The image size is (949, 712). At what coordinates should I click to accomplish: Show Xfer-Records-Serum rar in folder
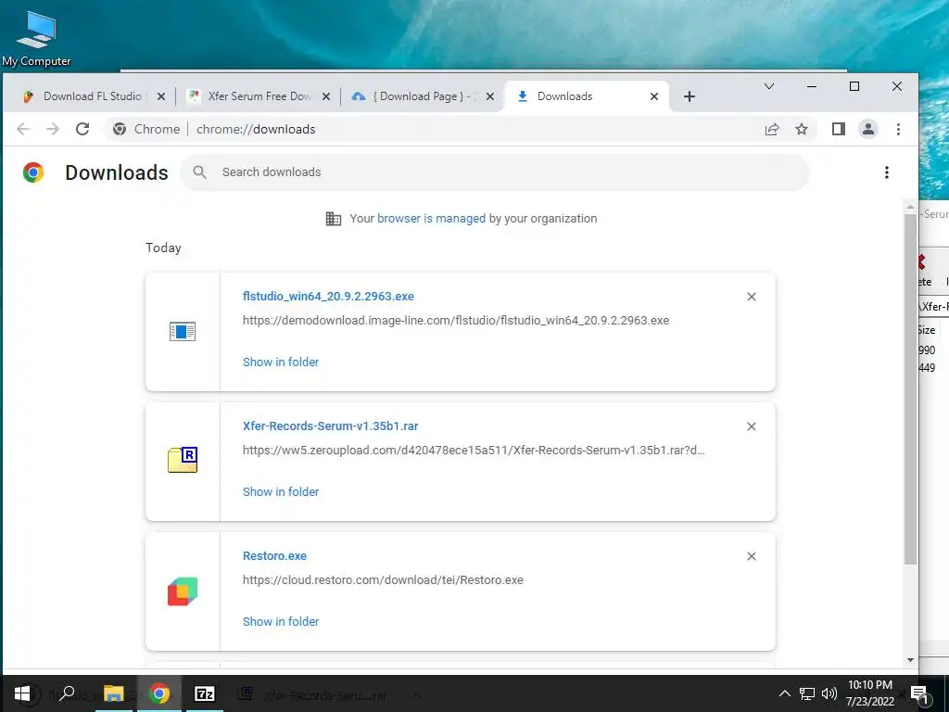(281, 491)
